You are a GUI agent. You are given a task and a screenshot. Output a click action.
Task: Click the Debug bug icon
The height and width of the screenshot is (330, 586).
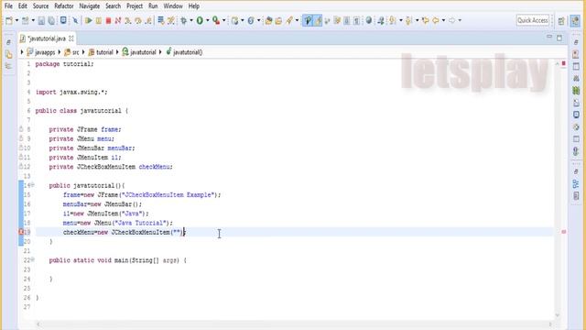tap(183, 20)
